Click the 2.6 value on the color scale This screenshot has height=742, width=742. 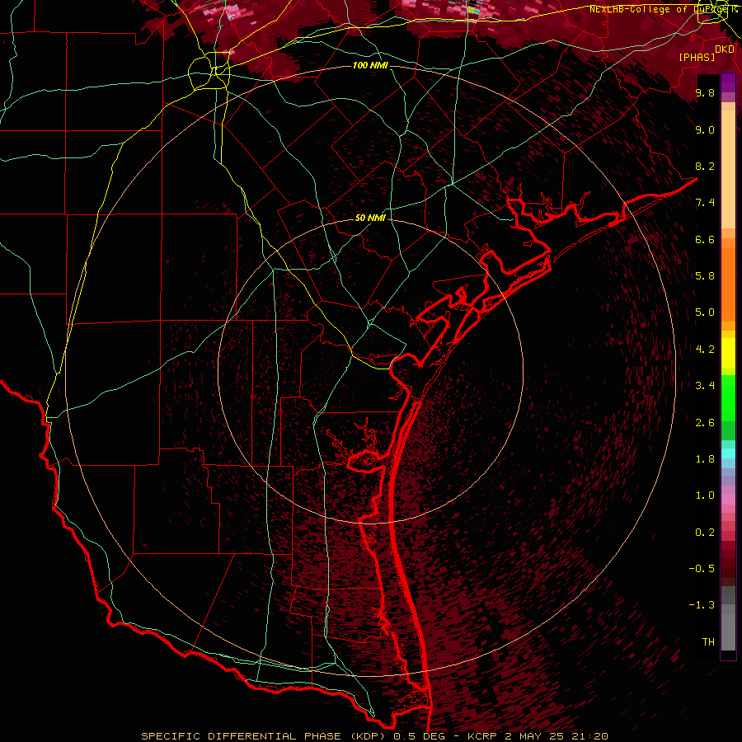[705, 423]
